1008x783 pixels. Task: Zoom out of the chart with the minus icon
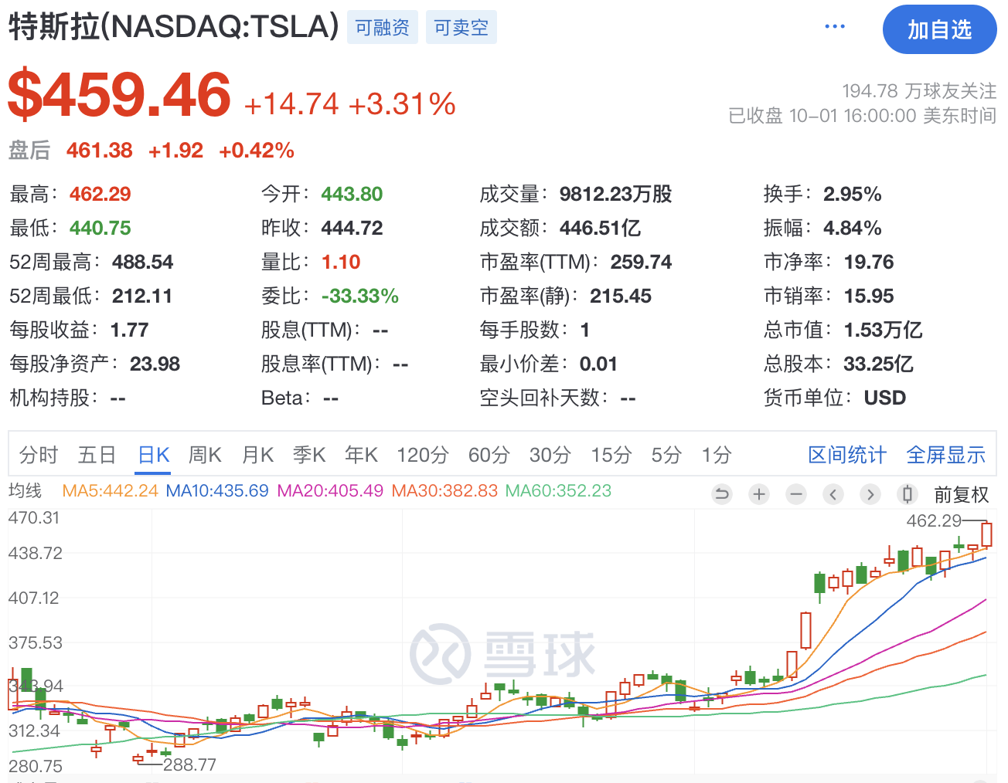795,494
